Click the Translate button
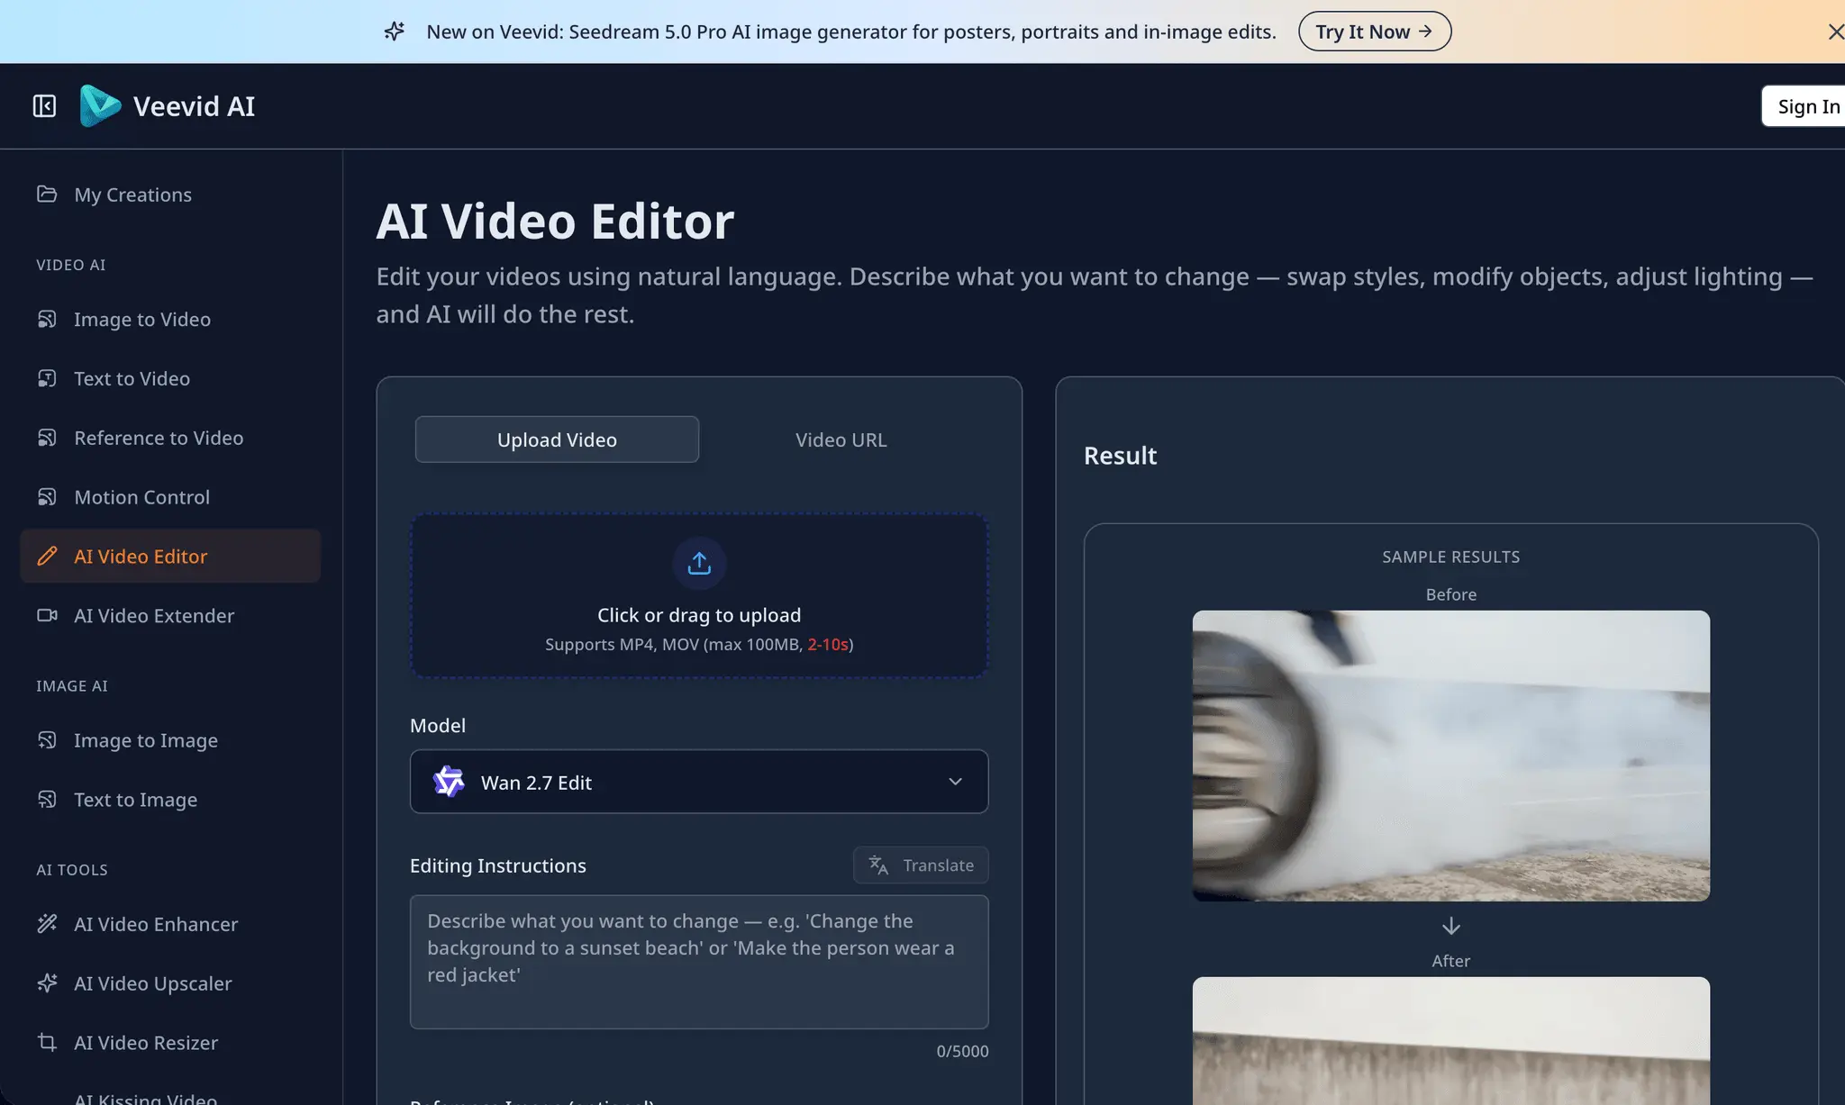Viewport: 1845px width, 1105px height. pos(921,865)
